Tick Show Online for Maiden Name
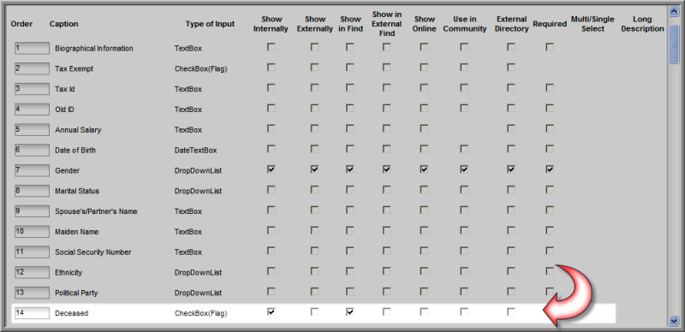This screenshot has height=332, width=685. [424, 230]
